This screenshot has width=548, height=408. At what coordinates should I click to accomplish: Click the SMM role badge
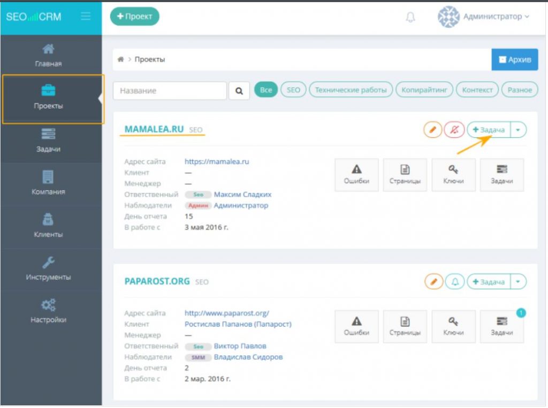click(198, 357)
